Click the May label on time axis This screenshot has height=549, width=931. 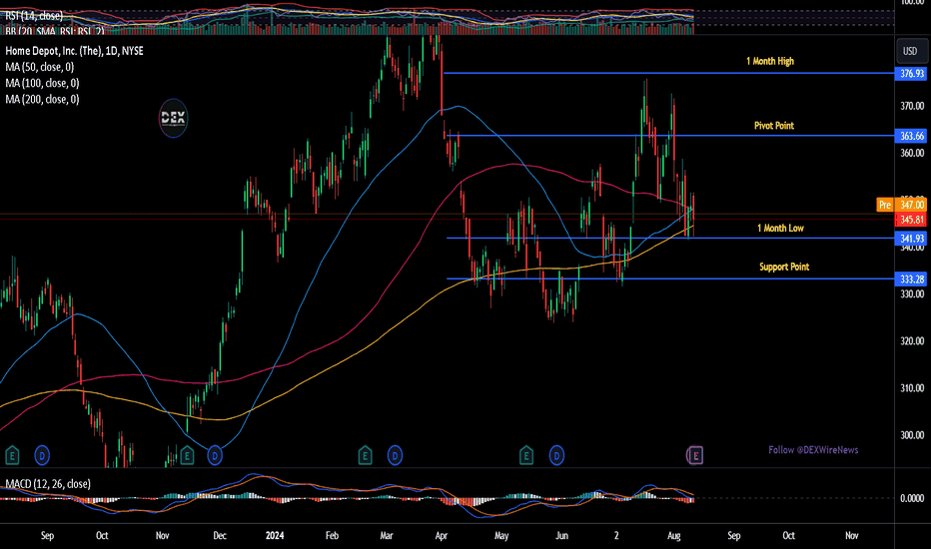tap(501, 535)
